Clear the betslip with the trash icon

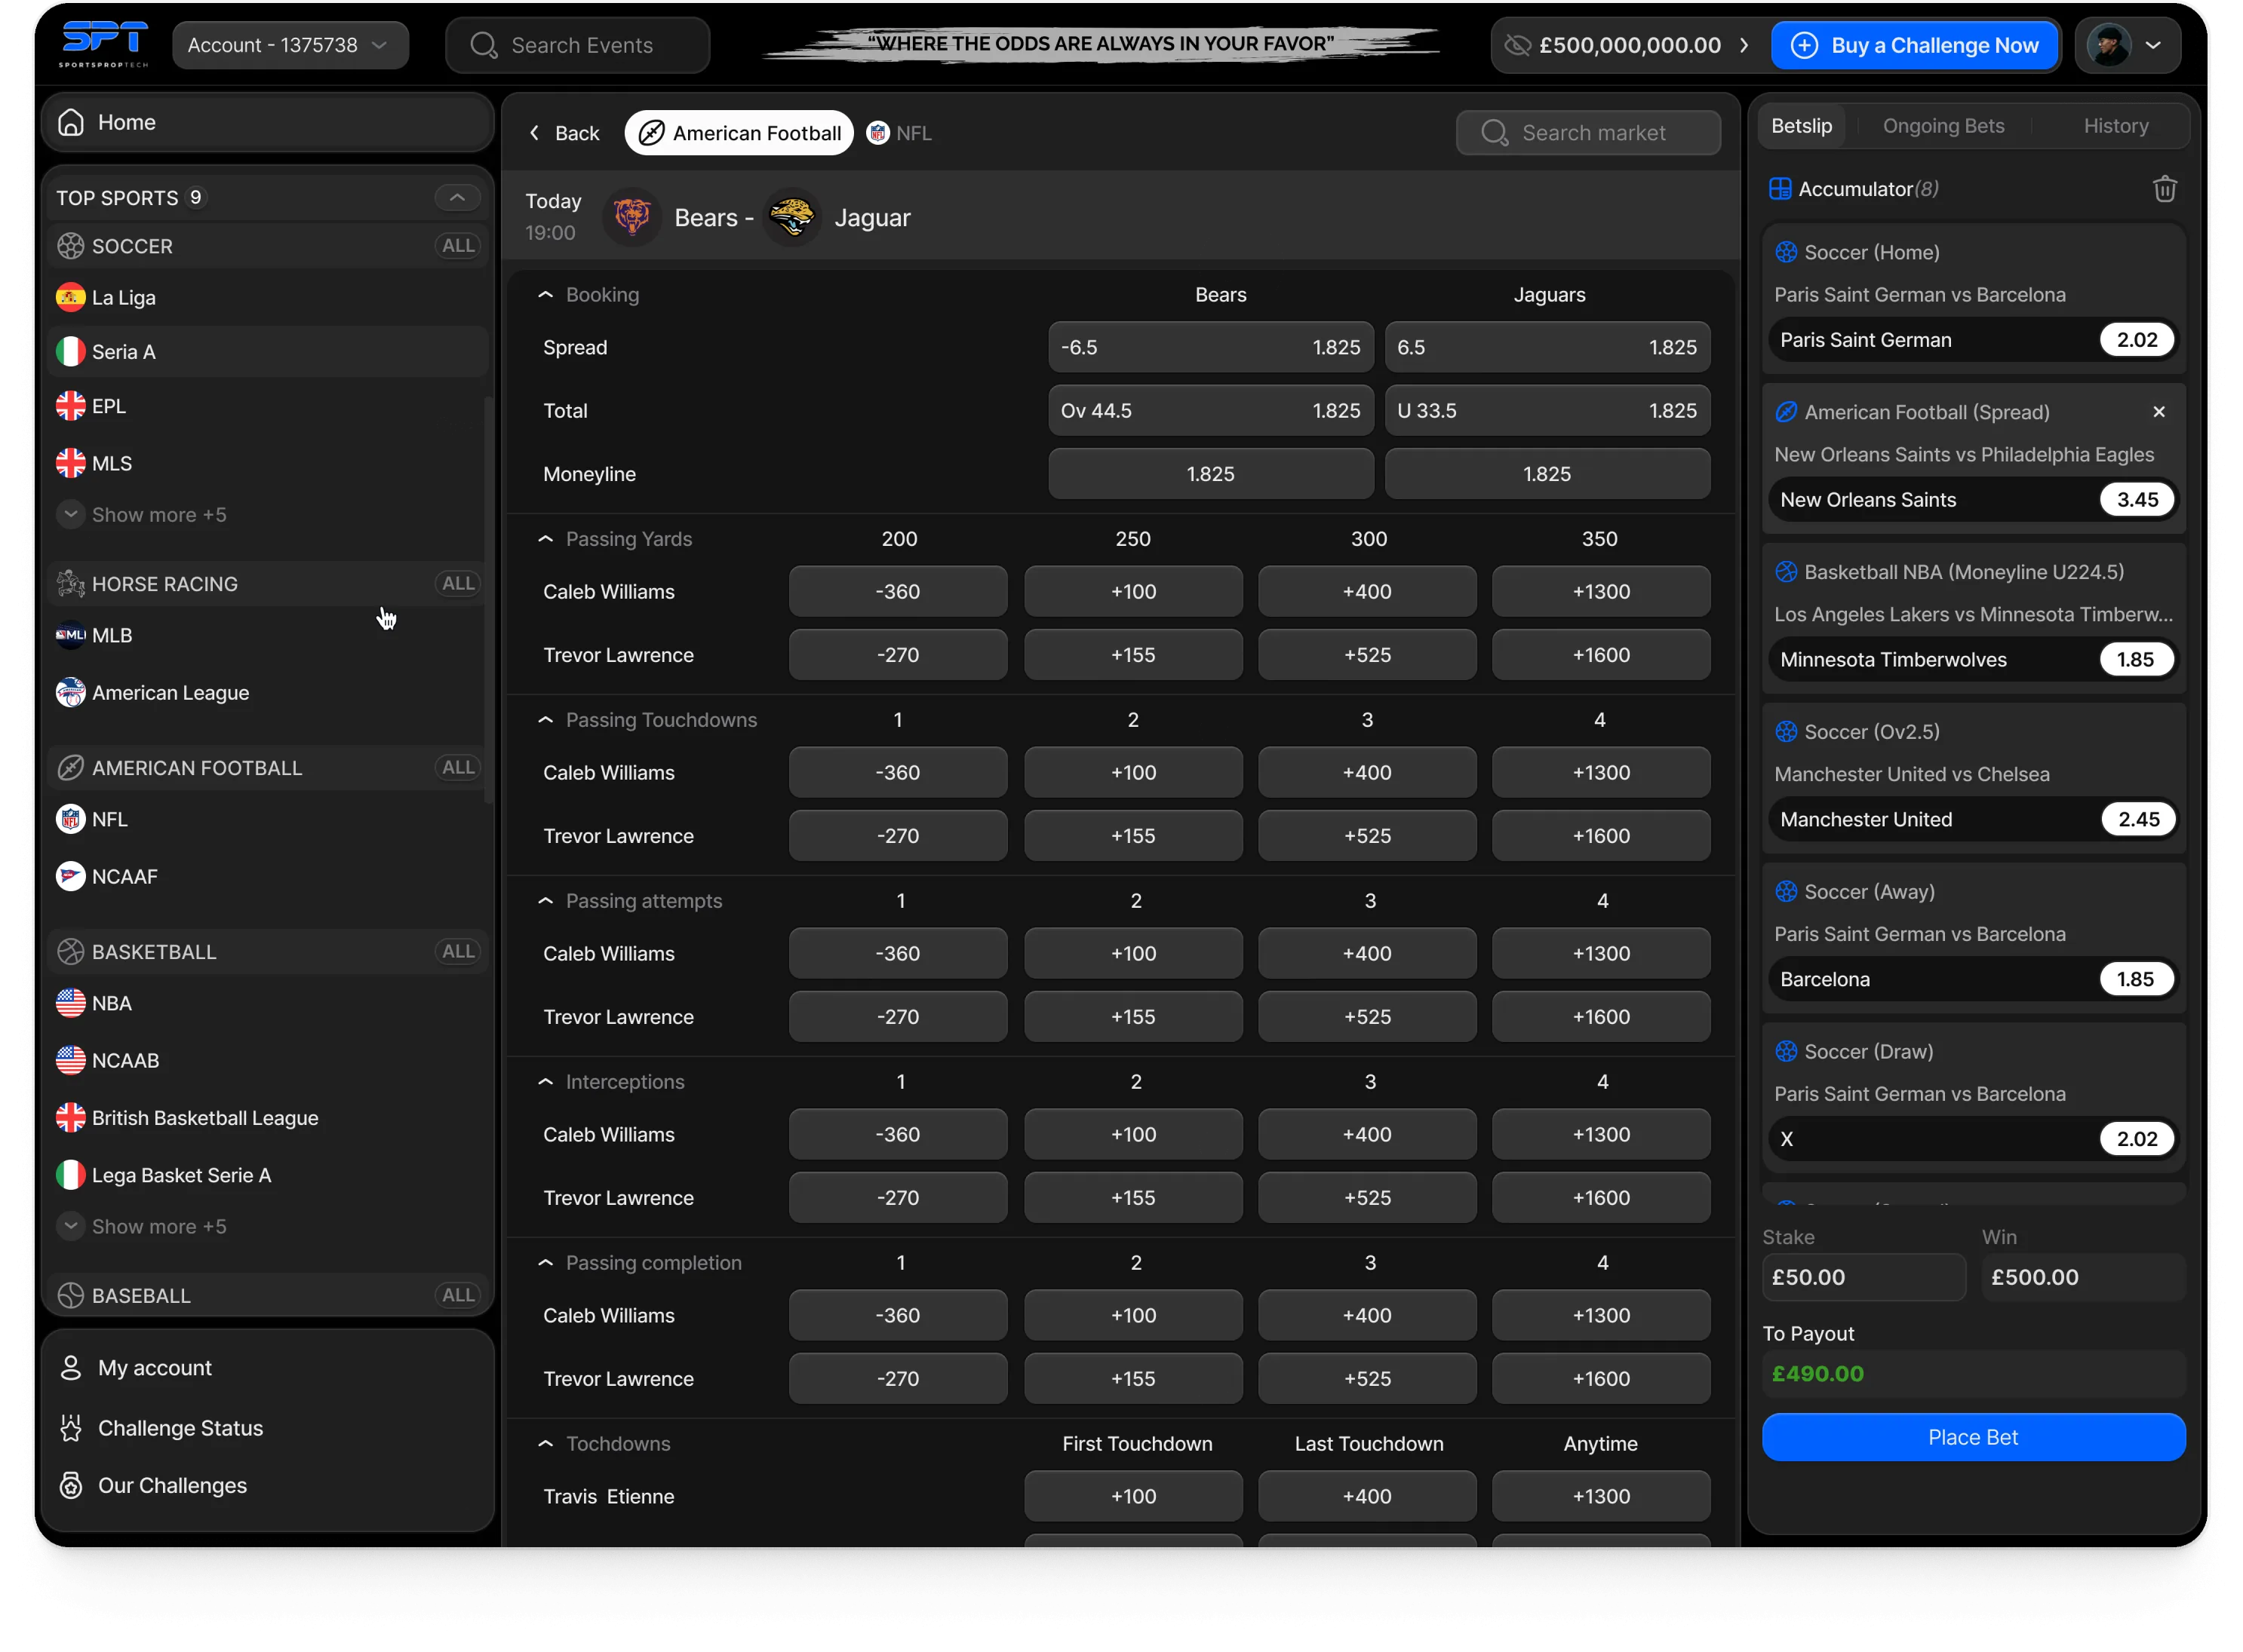[x=2164, y=189]
